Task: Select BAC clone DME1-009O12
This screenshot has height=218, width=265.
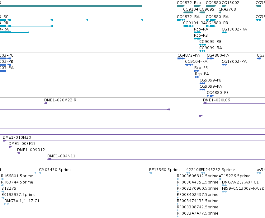Action: pos(31,150)
